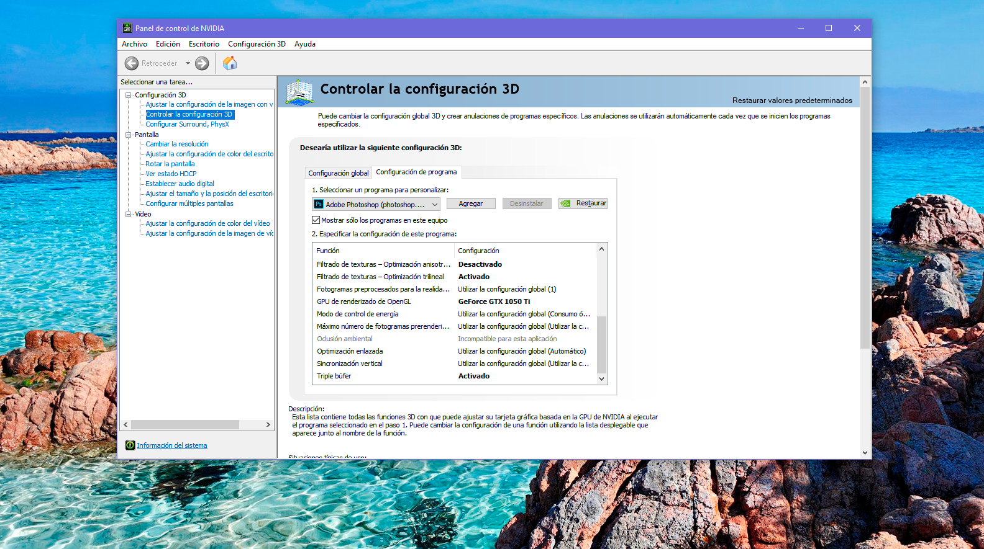Open Ajustar el tamaño y la posición del escritorio

pos(209,194)
